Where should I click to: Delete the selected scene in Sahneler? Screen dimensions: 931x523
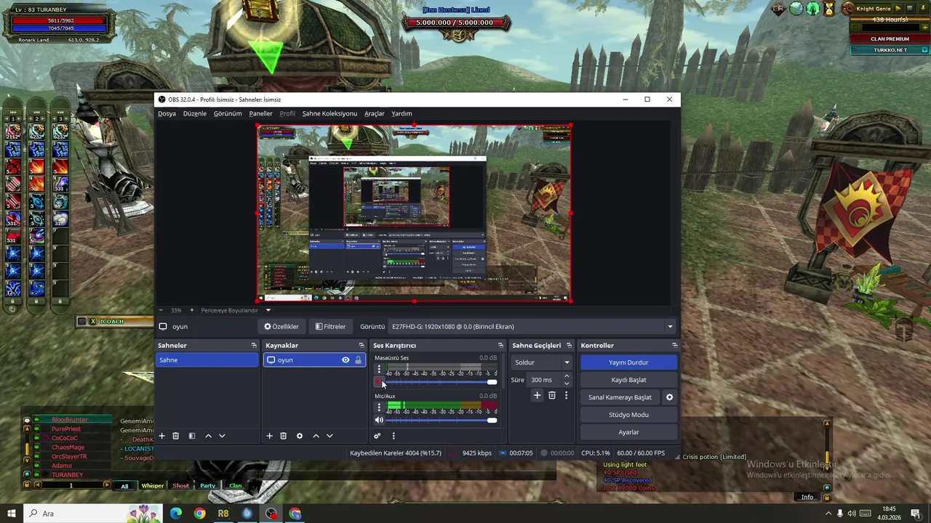click(x=175, y=436)
